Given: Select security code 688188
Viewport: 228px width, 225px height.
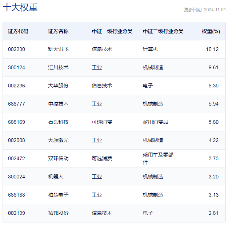Looking at the screenshot, I should pyautogui.click(x=17, y=195).
